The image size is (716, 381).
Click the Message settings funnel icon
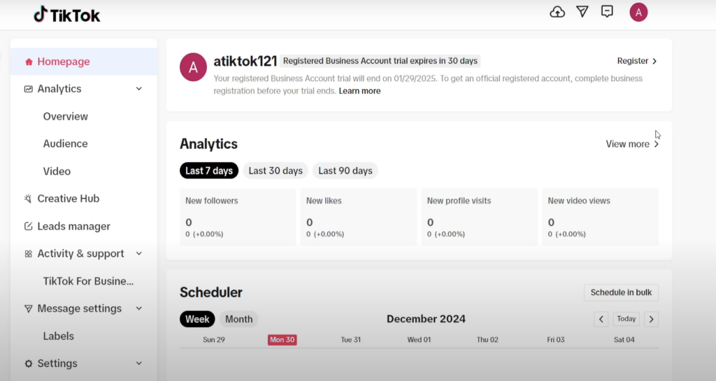(x=28, y=309)
